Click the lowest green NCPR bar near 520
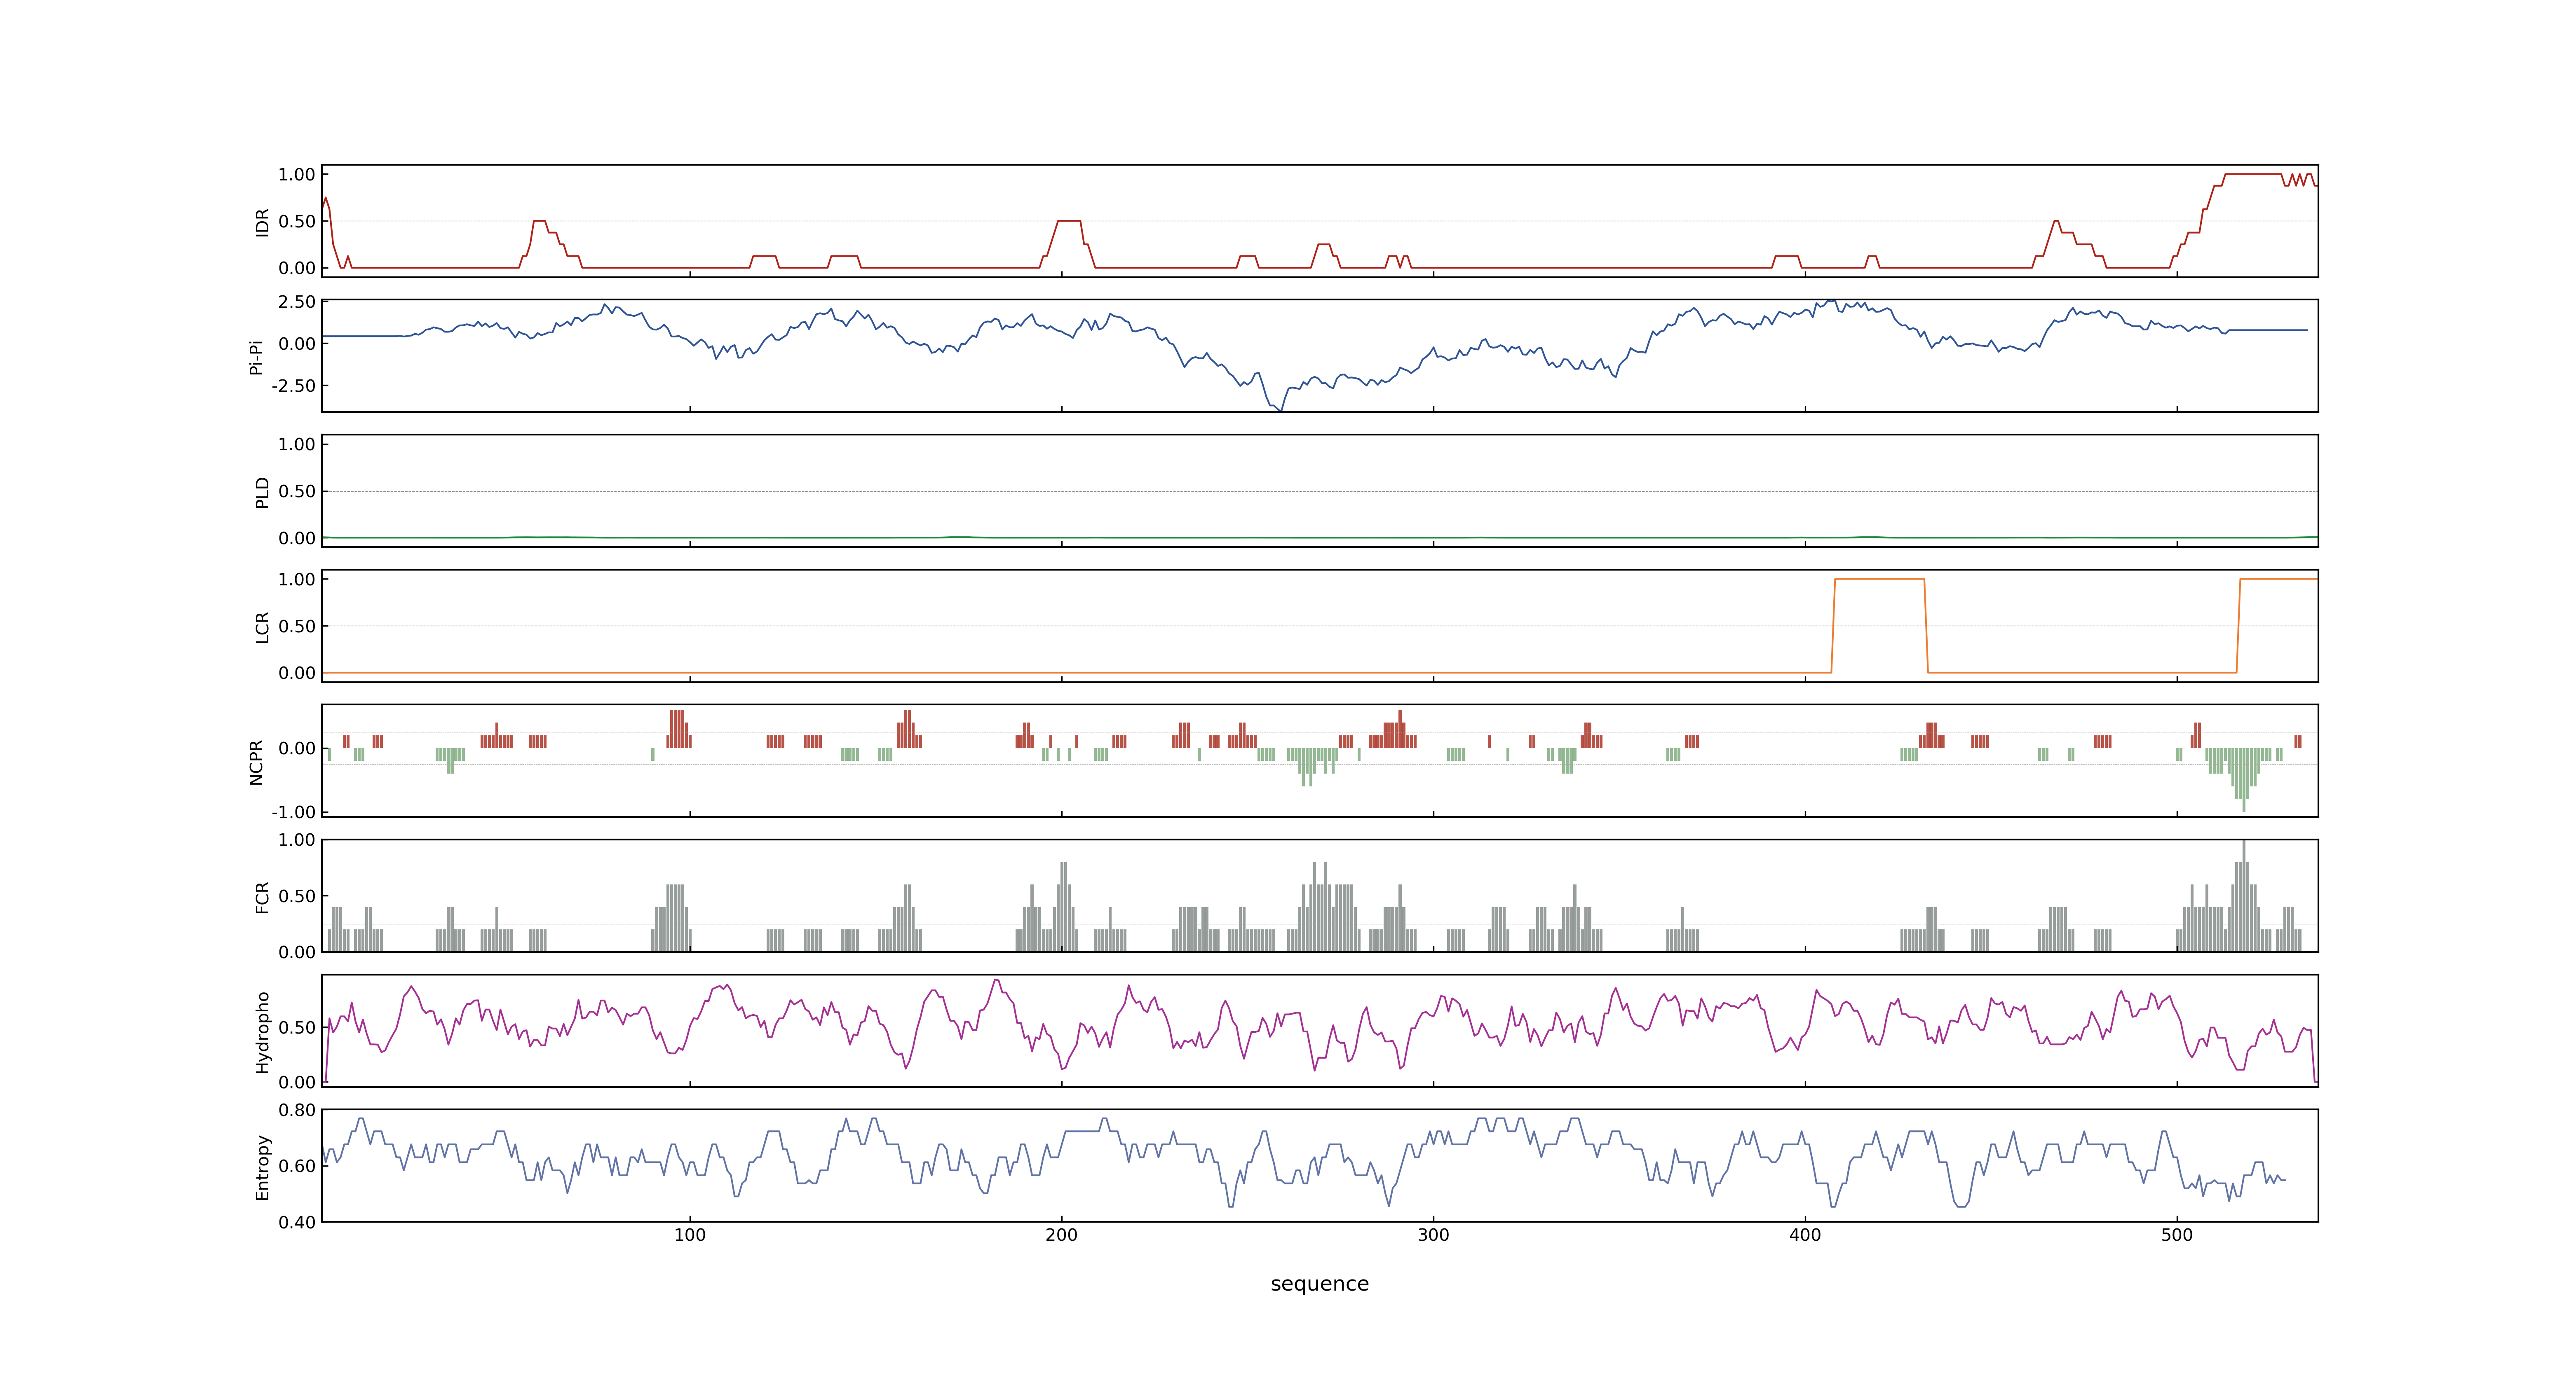 [x=2244, y=805]
